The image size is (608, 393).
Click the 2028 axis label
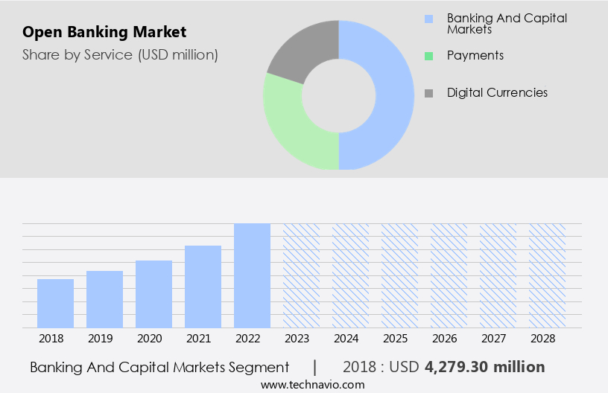[x=543, y=339]
